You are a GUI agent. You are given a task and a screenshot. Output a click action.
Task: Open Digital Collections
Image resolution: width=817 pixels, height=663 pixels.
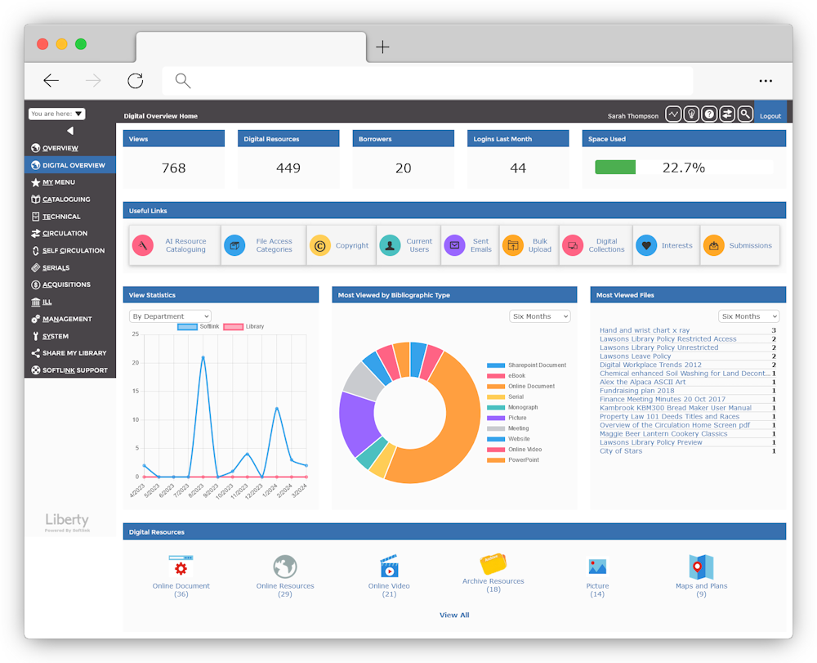pyautogui.click(x=595, y=244)
